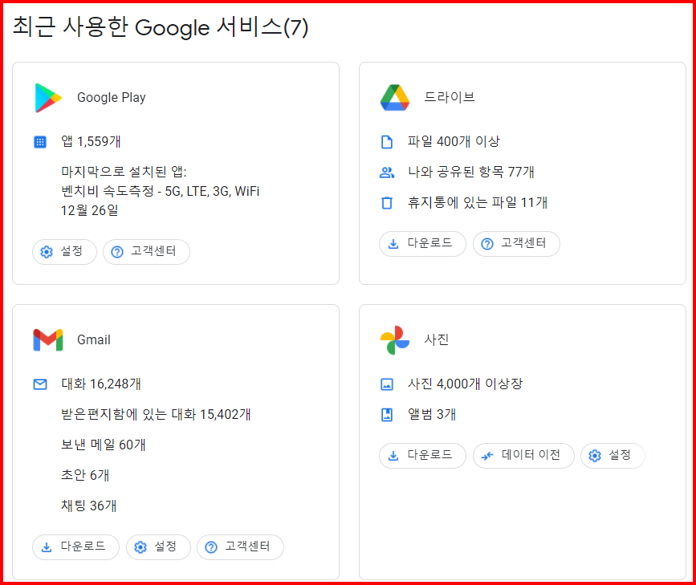Screen dimensions: 696x585
Task: Open 설정 button in Google Play card
Action: 64,252
